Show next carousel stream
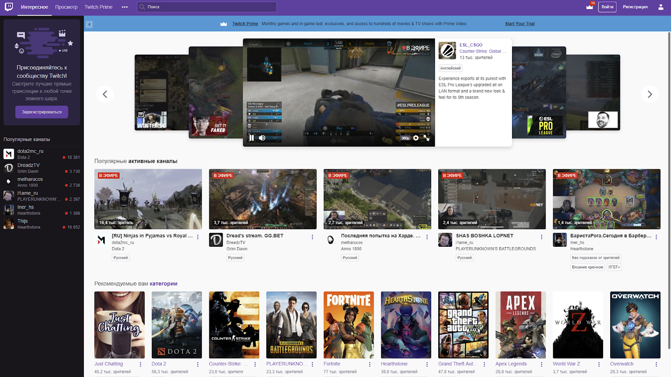Viewport: 671px width, 377px height. (x=650, y=94)
